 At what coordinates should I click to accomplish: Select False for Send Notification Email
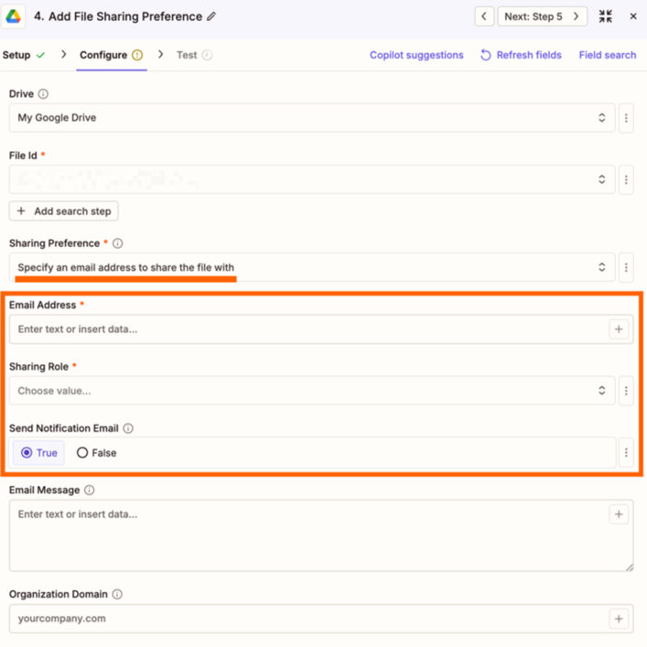point(96,453)
